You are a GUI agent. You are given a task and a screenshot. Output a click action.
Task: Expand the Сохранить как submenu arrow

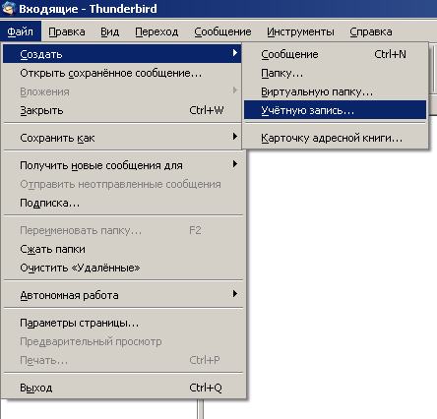pyautogui.click(x=235, y=137)
